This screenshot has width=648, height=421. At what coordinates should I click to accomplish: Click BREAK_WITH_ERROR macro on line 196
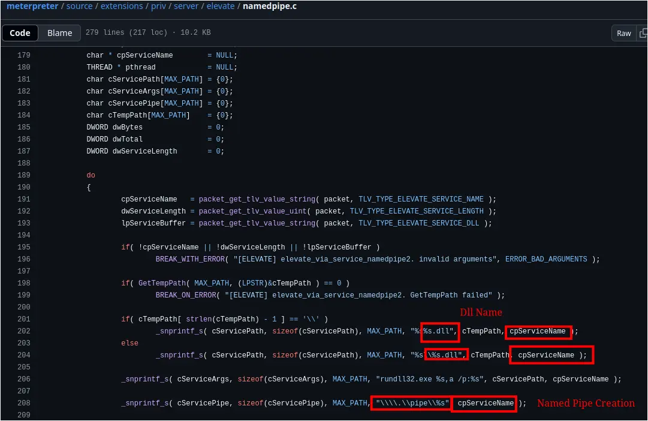[x=190, y=259]
